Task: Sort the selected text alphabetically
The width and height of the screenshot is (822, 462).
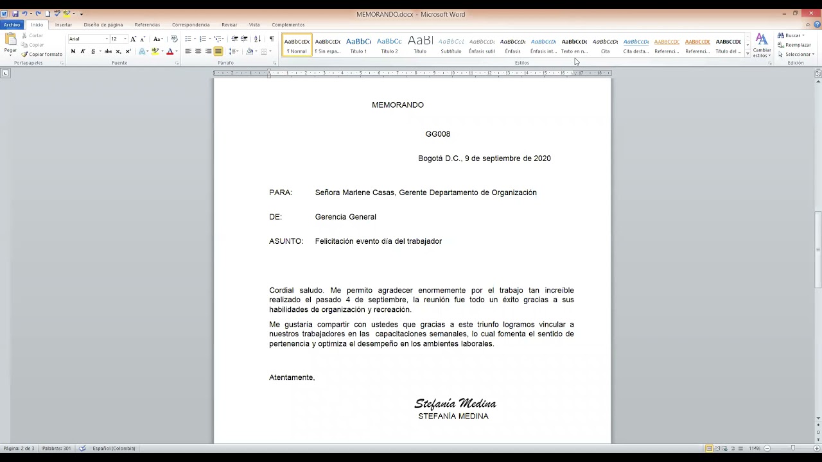Action: click(x=258, y=39)
